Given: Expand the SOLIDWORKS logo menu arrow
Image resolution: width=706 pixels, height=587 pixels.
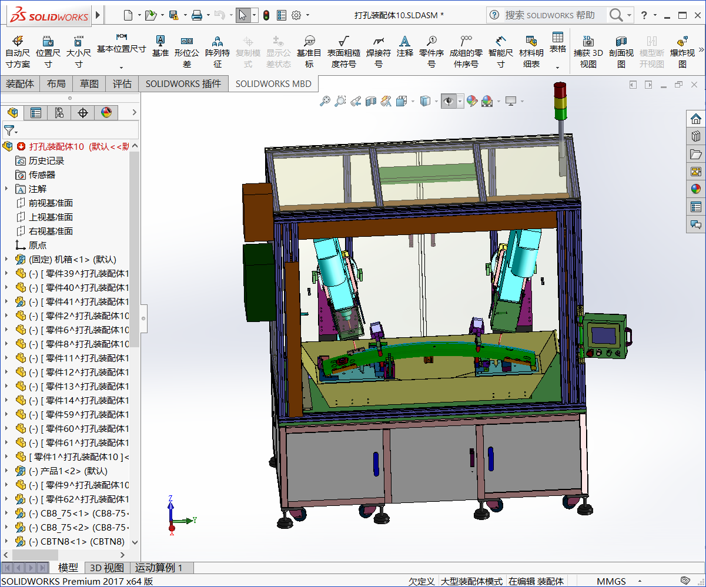Looking at the screenshot, I should tap(98, 15).
